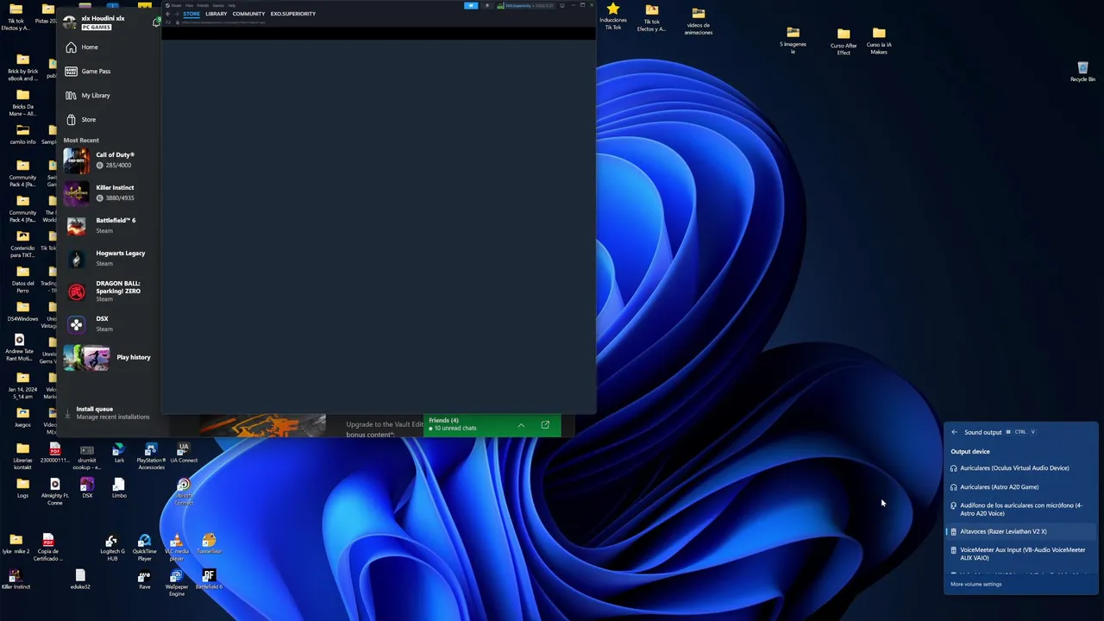Open Game Pass in Xbox sidebar

pyautogui.click(x=110, y=72)
